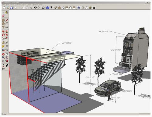Select the Axes tool
This screenshot has width=152, height=117.
pyautogui.click(x=3, y=50)
